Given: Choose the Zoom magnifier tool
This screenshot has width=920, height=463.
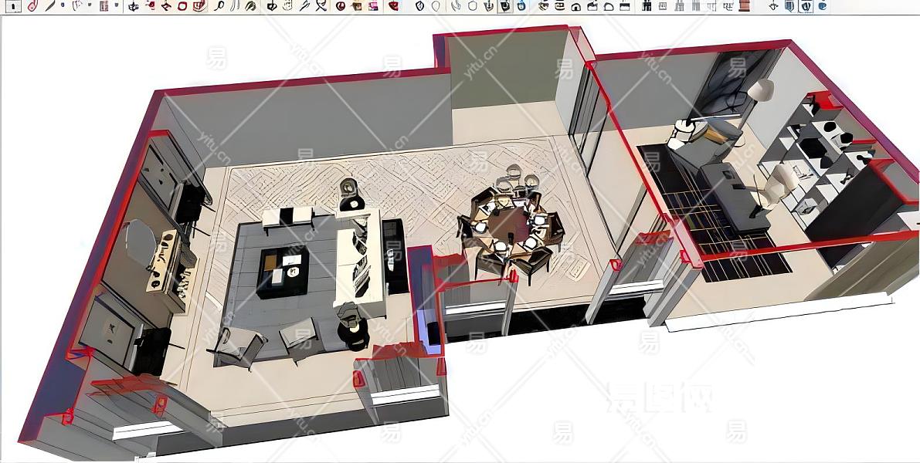Looking at the screenshot, I should pos(304,6).
